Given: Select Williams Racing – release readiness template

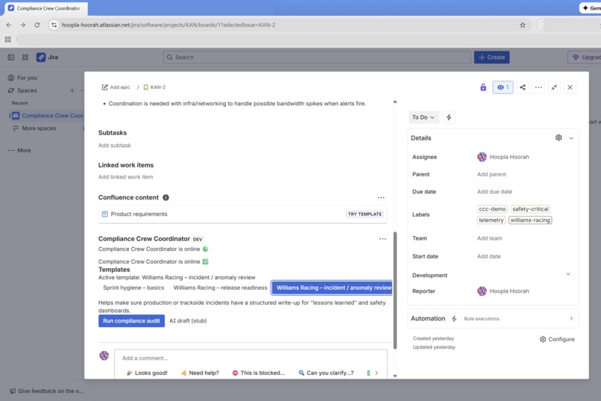Looking at the screenshot, I should click(x=220, y=287).
